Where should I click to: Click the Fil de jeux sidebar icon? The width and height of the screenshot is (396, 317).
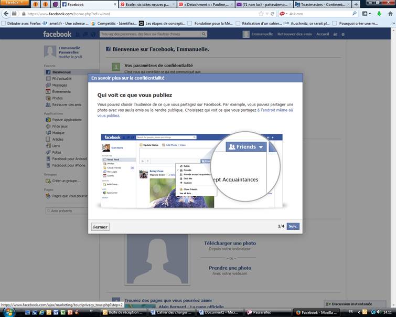48,126
